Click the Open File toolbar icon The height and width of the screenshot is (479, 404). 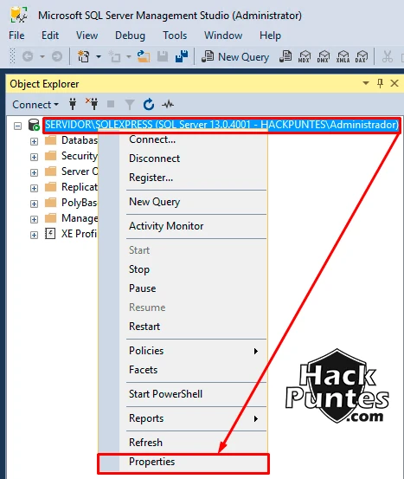click(x=144, y=57)
